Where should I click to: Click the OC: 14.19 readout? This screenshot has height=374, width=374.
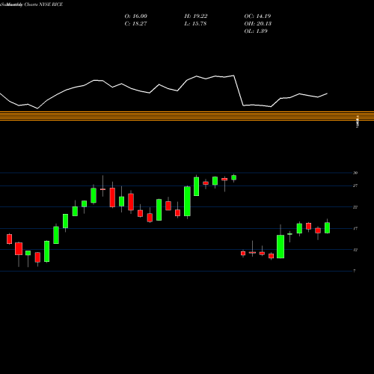(x=257, y=16)
